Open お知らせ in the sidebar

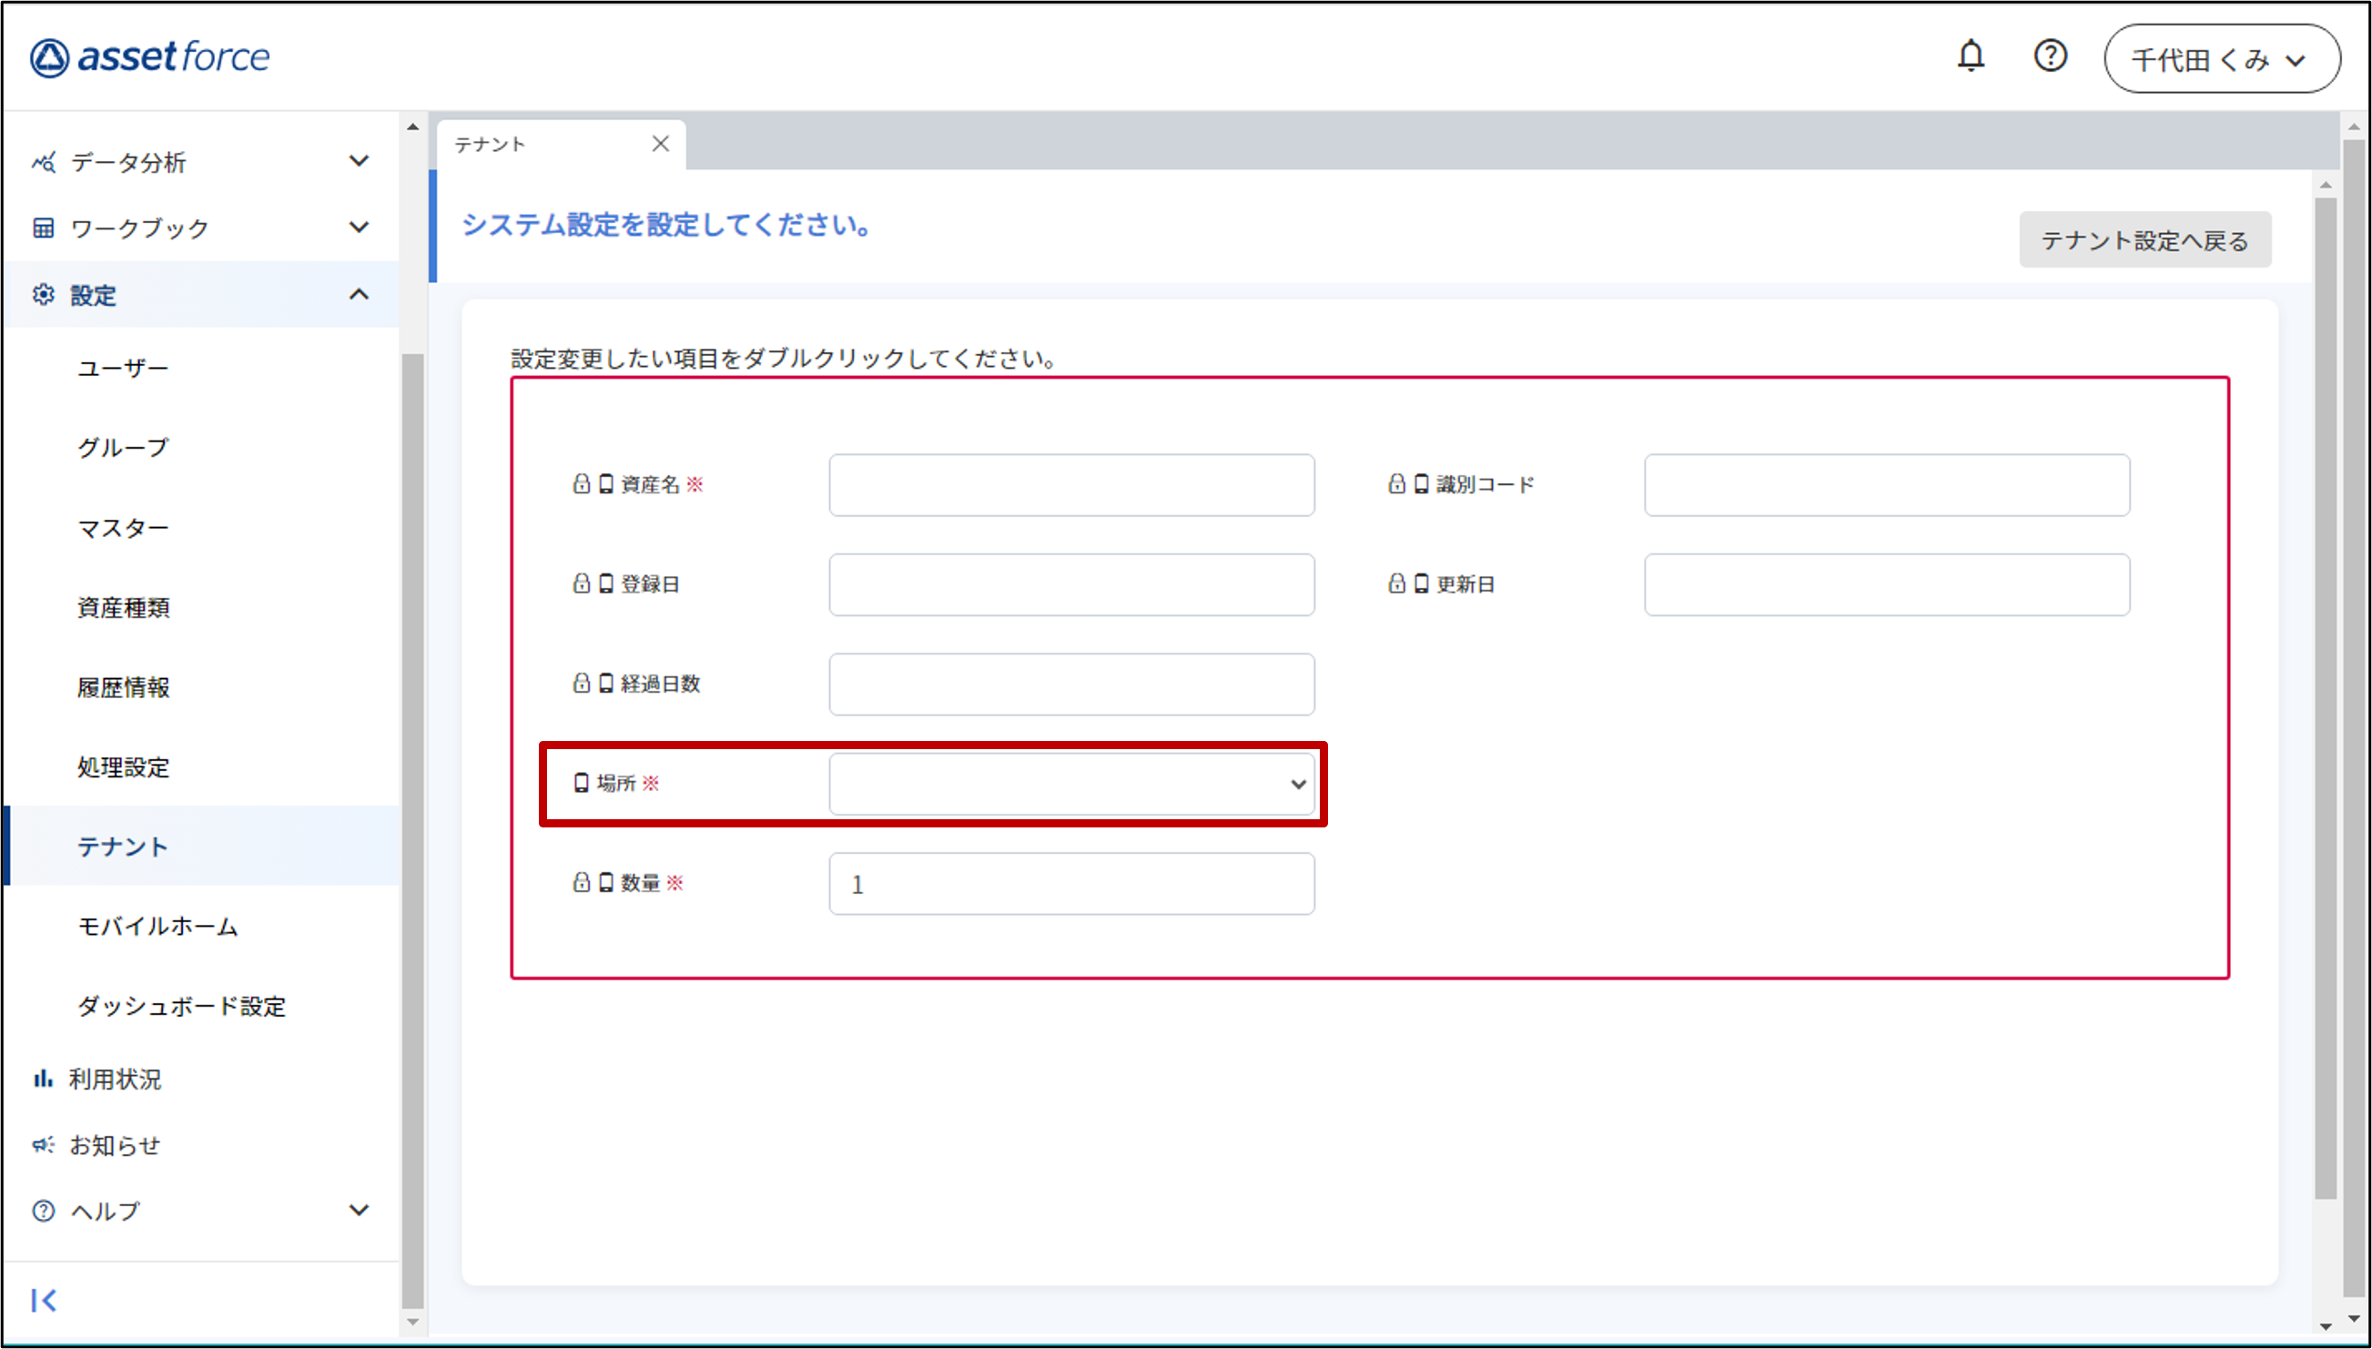click(x=115, y=1145)
